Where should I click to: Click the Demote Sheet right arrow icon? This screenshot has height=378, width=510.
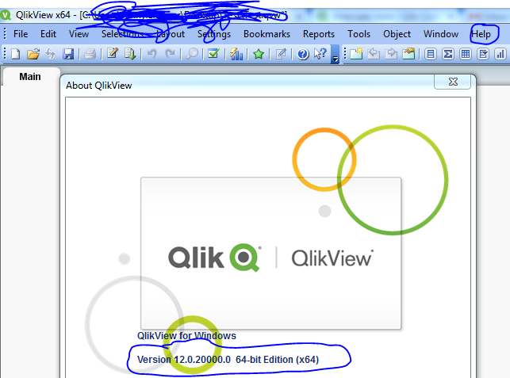point(391,54)
